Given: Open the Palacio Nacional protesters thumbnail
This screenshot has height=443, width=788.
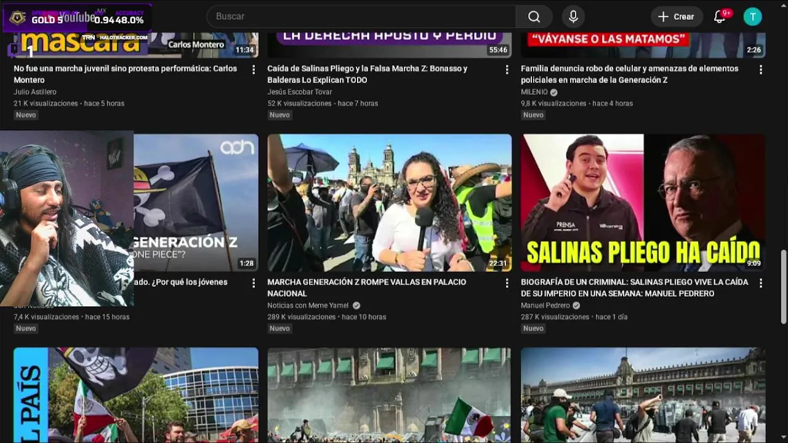Looking at the screenshot, I should click(643, 395).
